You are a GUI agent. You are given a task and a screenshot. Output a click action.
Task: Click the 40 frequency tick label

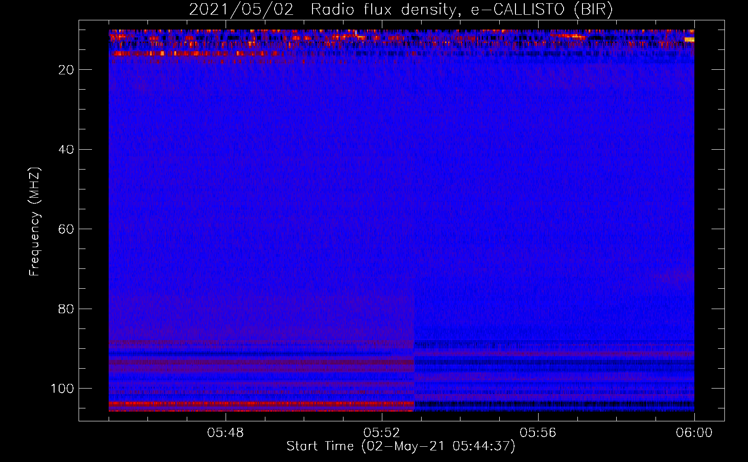click(67, 150)
